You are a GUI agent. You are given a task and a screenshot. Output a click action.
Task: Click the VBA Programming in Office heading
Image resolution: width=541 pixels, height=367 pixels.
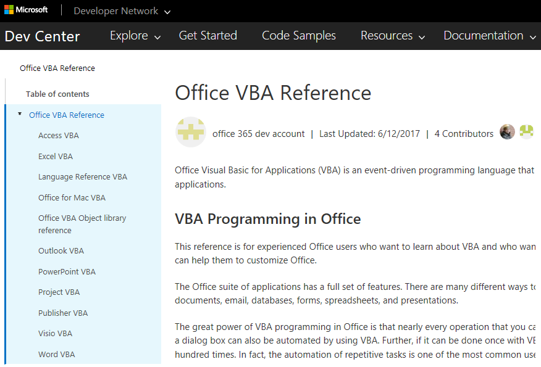268,219
